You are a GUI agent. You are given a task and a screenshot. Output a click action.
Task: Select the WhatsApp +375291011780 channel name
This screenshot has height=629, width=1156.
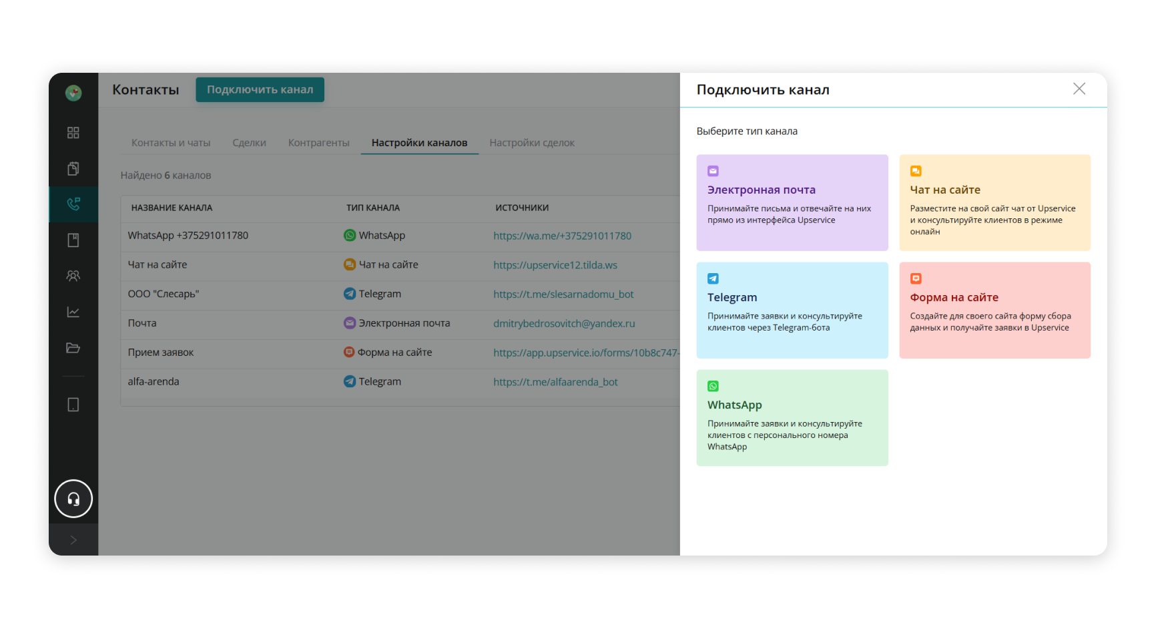coord(188,236)
